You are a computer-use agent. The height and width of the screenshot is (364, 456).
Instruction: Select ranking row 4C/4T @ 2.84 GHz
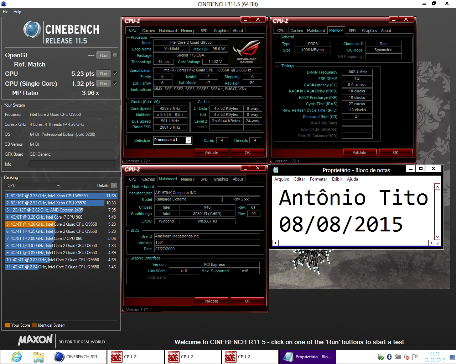click(x=61, y=267)
